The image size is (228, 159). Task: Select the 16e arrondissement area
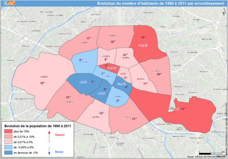pos(42,80)
